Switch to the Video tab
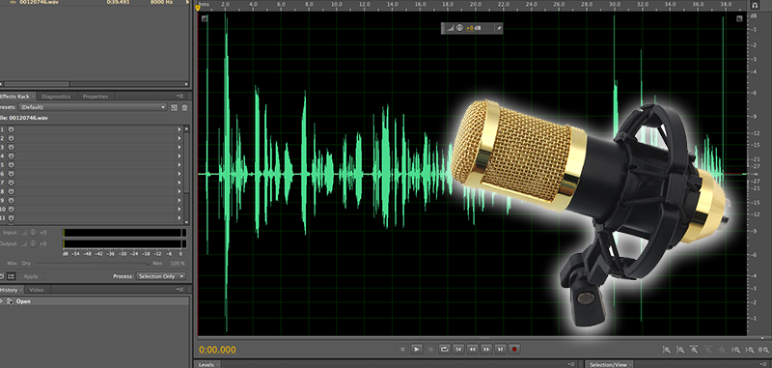772x368 pixels. tap(37, 290)
